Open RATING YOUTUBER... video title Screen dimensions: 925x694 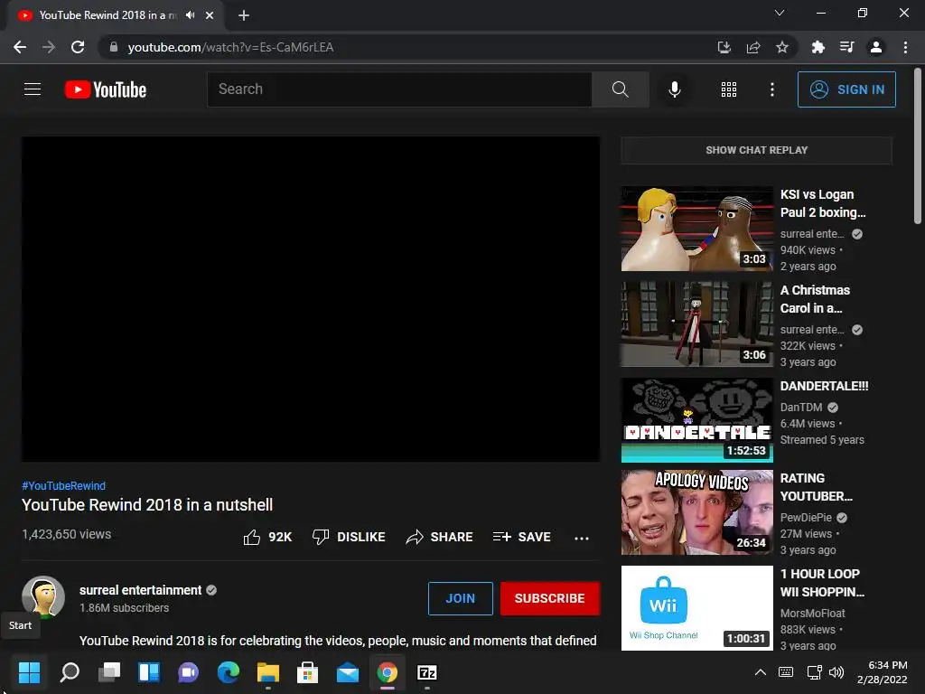click(816, 487)
